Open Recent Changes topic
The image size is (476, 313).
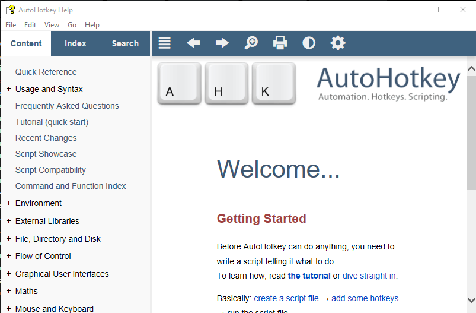tap(46, 138)
